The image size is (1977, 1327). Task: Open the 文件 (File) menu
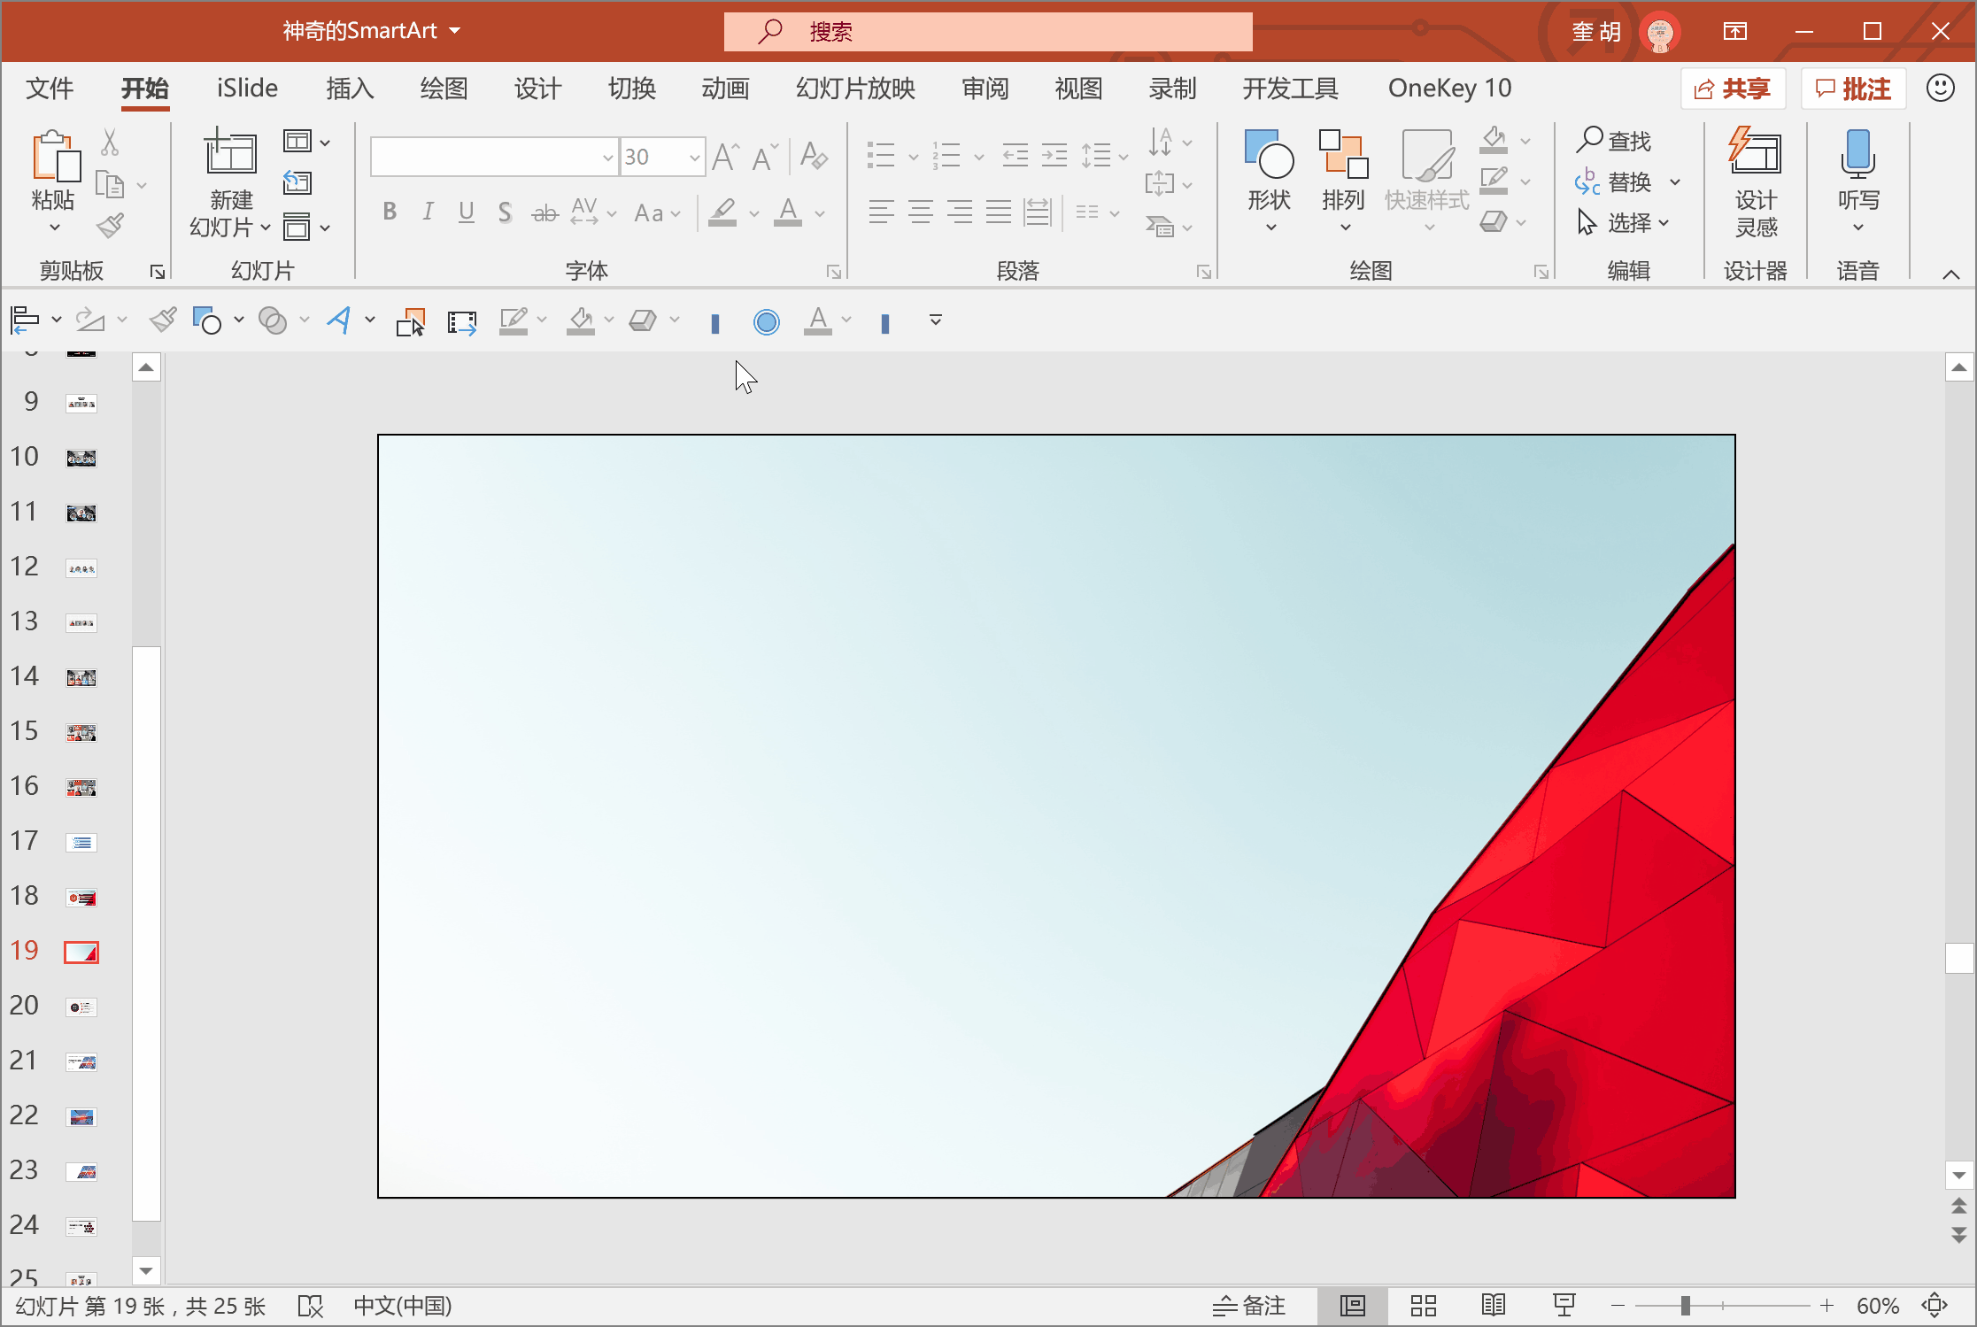point(50,89)
